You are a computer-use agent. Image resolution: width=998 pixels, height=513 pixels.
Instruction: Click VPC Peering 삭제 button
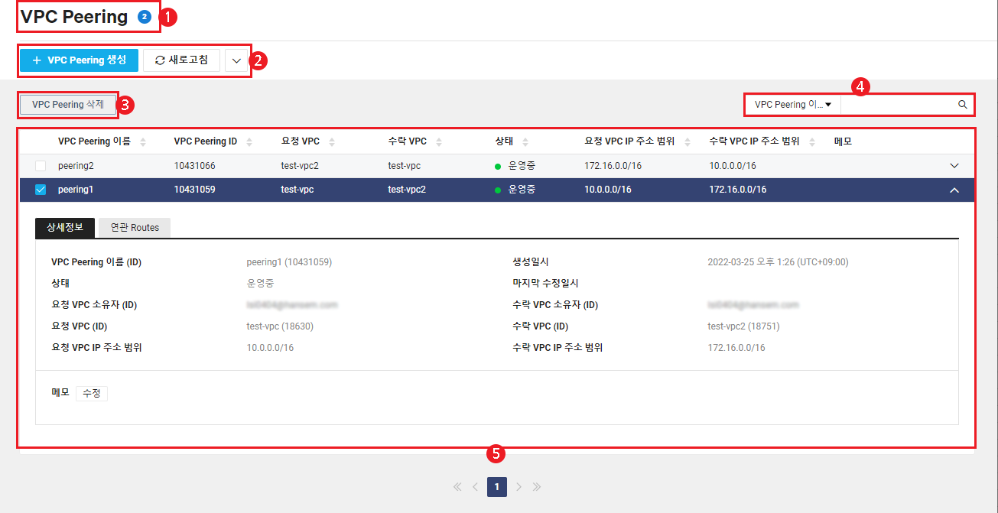pyautogui.click(x=68, y=105)
